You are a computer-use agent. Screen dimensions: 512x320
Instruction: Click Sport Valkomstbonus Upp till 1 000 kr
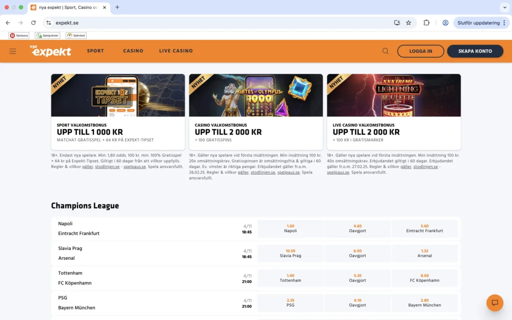pyautogui.click(x=105, y=132)
